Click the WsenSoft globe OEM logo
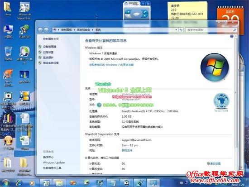The width and height of the screenshot is (249, 187). coord(221,101)
